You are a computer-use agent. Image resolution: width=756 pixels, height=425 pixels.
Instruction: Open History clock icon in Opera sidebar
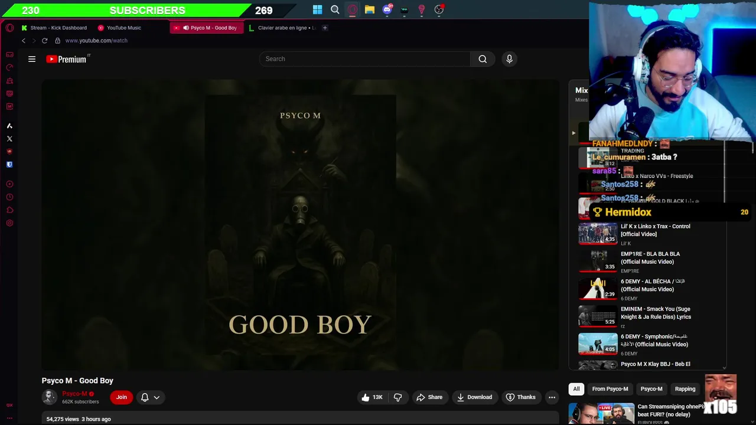pyautogui.click(x=9, y=197)
